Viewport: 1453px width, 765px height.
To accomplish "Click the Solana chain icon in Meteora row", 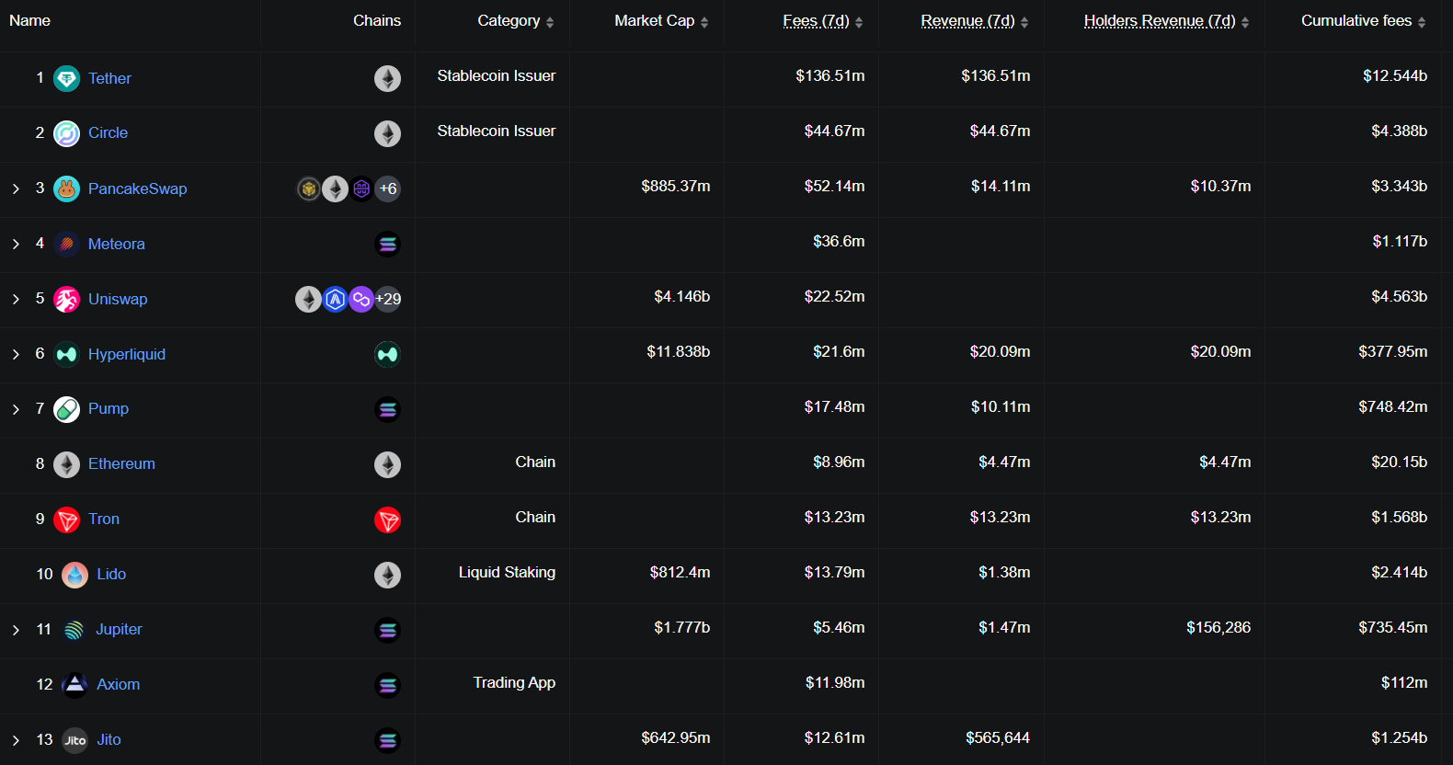I will coord(387,245).
